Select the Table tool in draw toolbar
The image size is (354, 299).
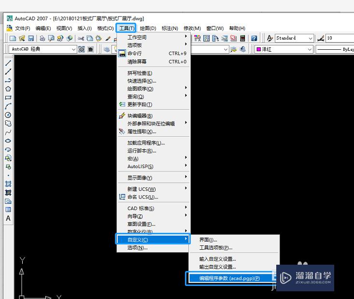(x=8, y=210)
